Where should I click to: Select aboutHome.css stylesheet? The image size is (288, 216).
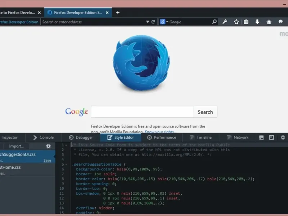28,170
